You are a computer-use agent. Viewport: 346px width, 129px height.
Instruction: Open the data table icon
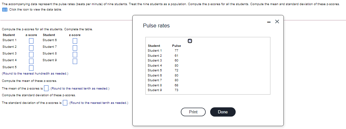coord(5,9)
